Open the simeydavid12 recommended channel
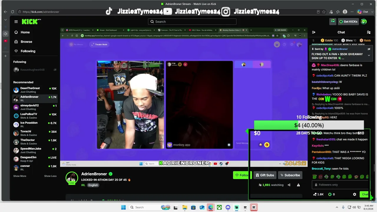The height and width of the screenshot is (212, 377). (x=35, y=107)
